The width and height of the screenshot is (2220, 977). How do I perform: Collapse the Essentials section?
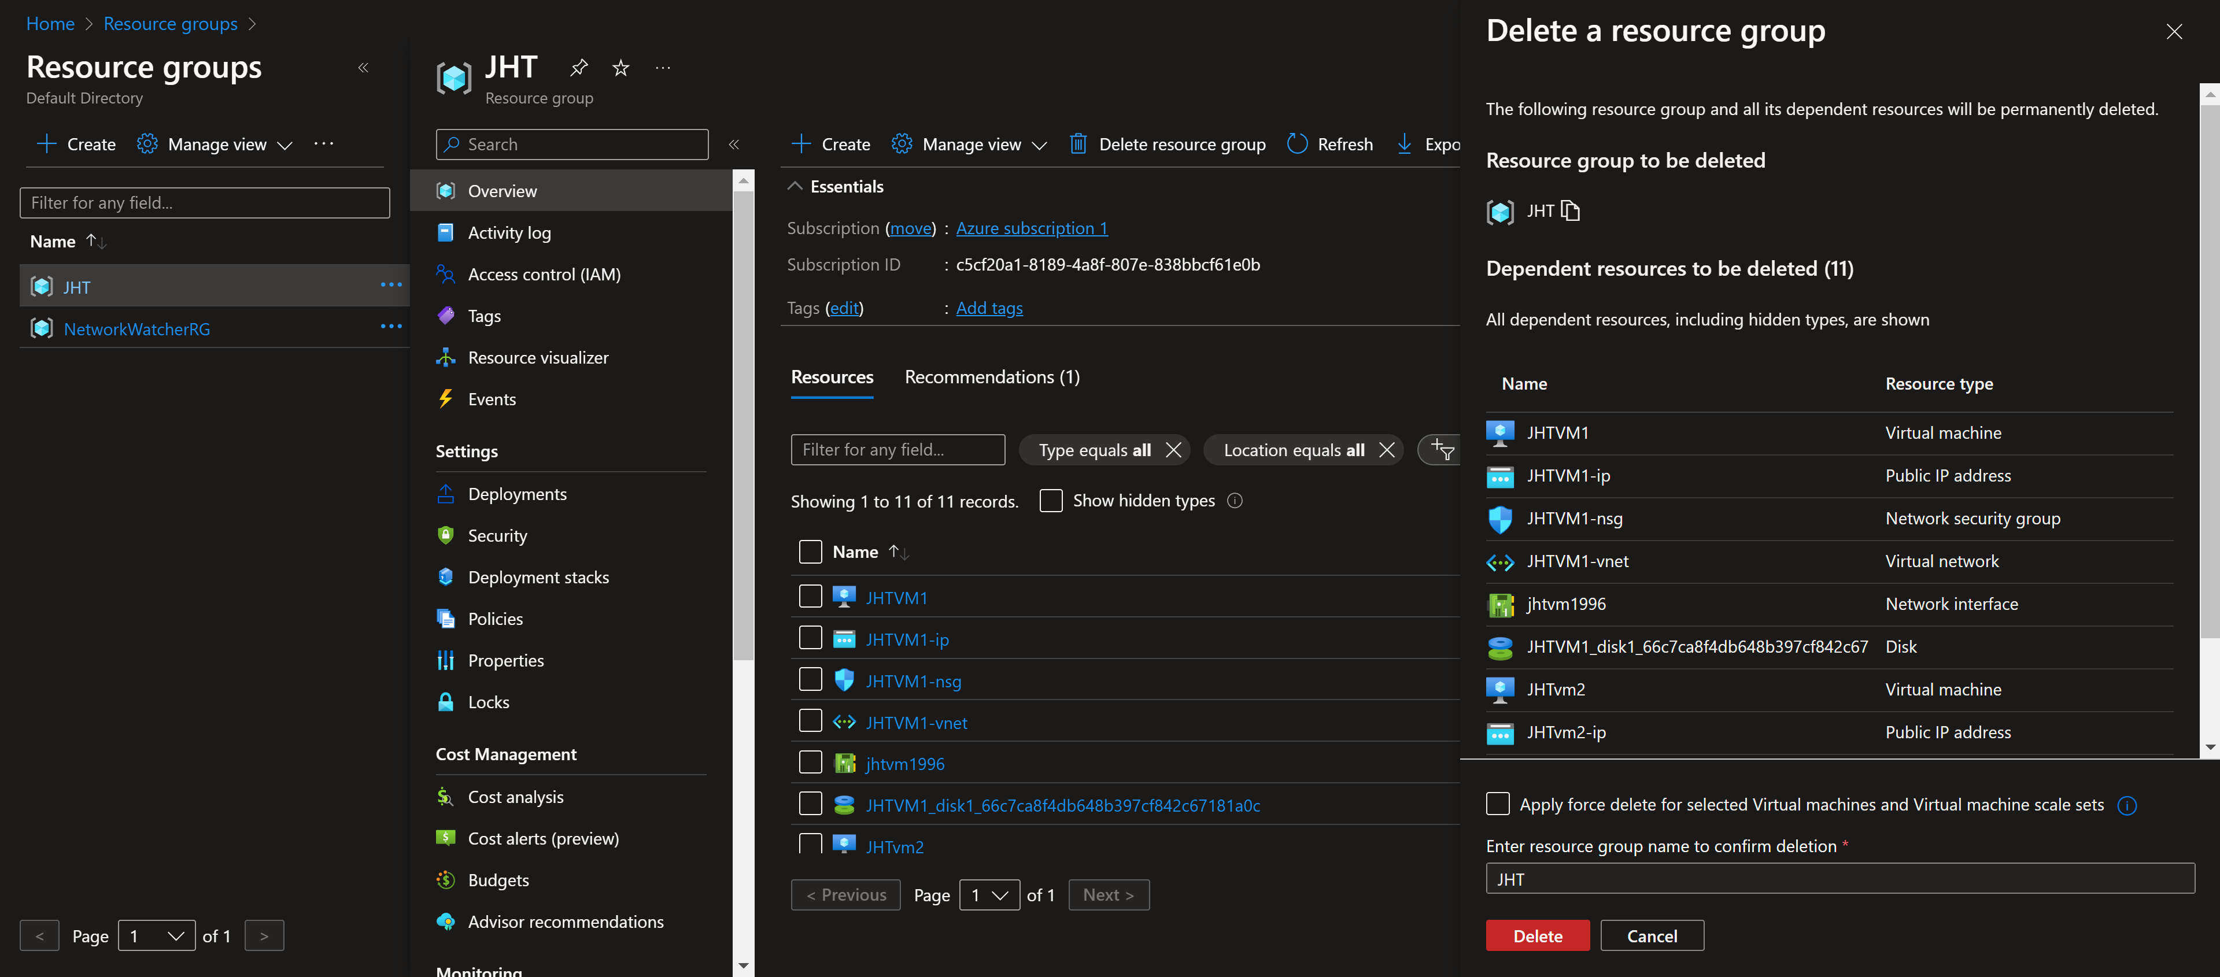click(x=835, y=186)
